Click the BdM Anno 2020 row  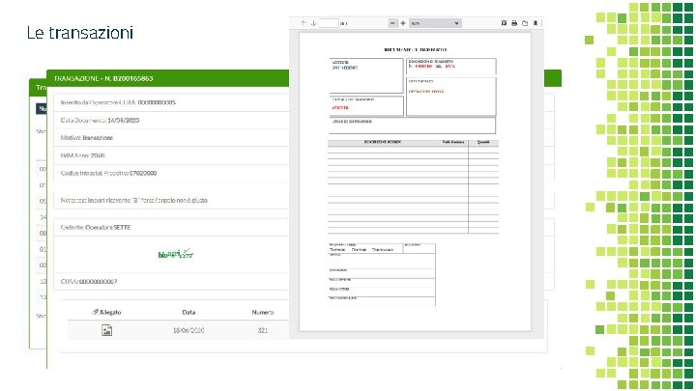point(171,155)
